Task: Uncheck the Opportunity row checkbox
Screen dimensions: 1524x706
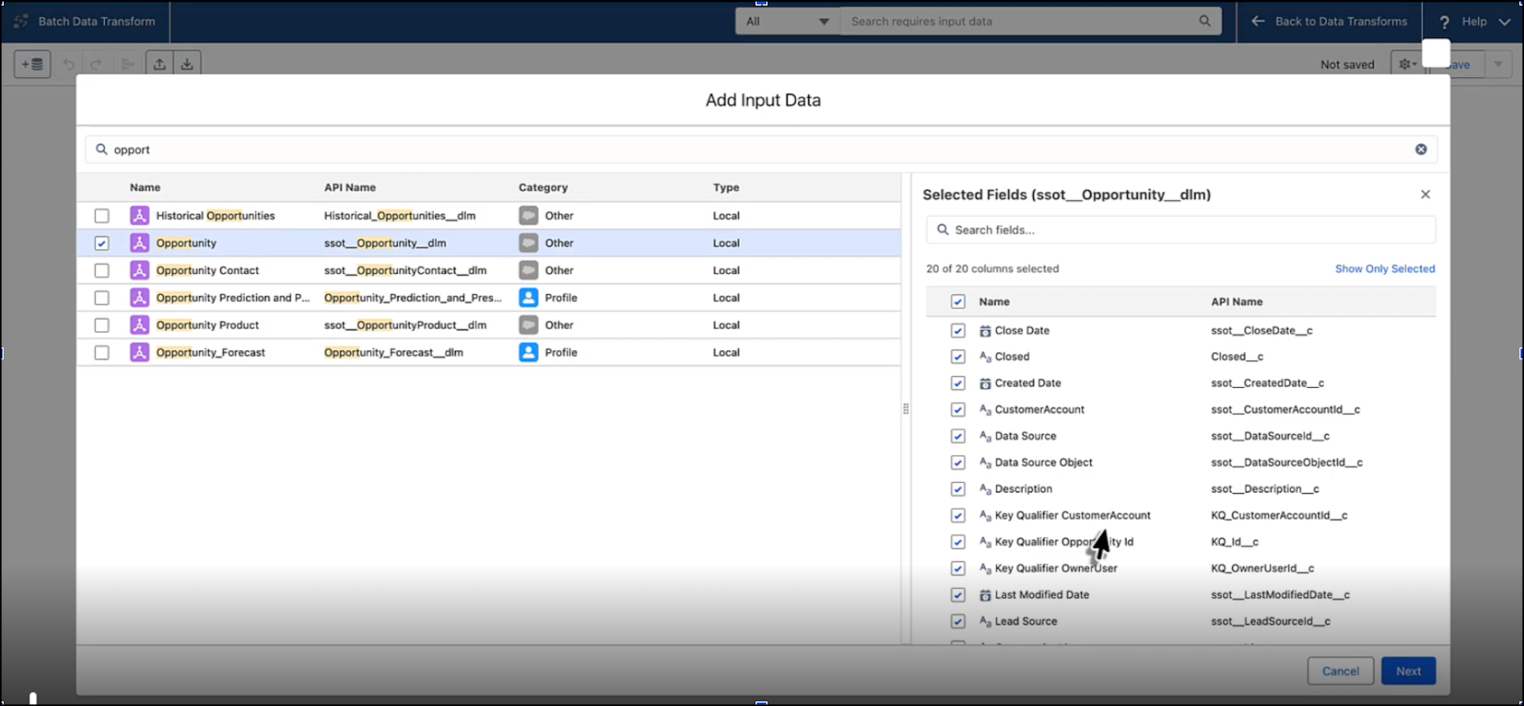Action: (x=101, y=243)
